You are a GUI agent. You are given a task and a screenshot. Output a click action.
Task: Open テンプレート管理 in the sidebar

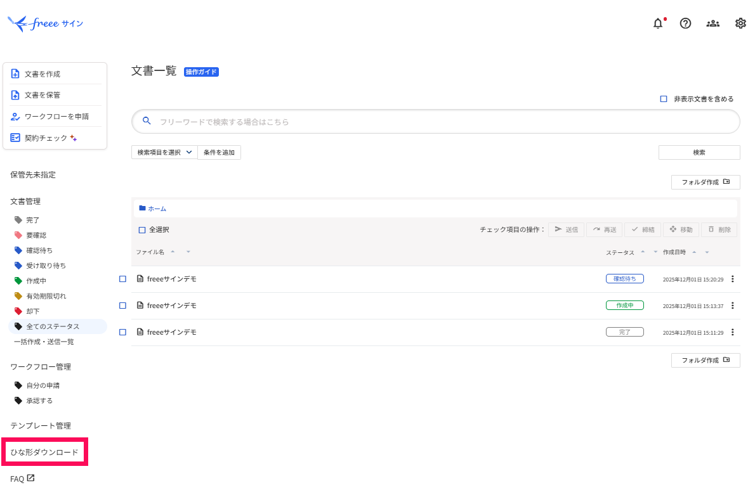pos(41,425)
